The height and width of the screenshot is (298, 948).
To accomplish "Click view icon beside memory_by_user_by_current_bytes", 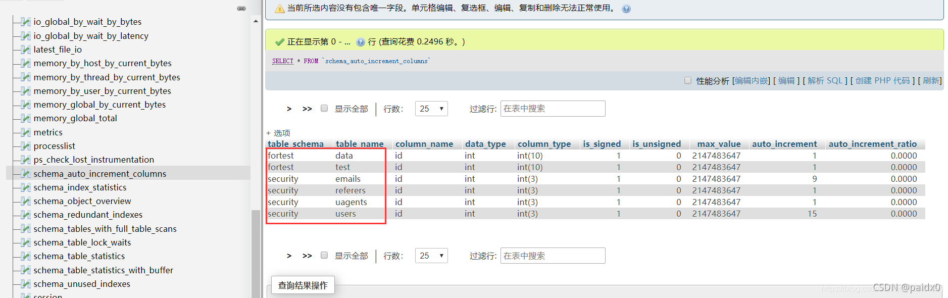I will 26,91.
